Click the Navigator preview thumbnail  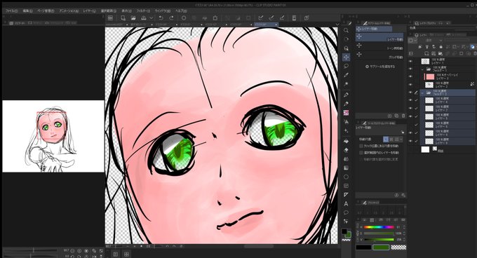[x=53, y=136]
